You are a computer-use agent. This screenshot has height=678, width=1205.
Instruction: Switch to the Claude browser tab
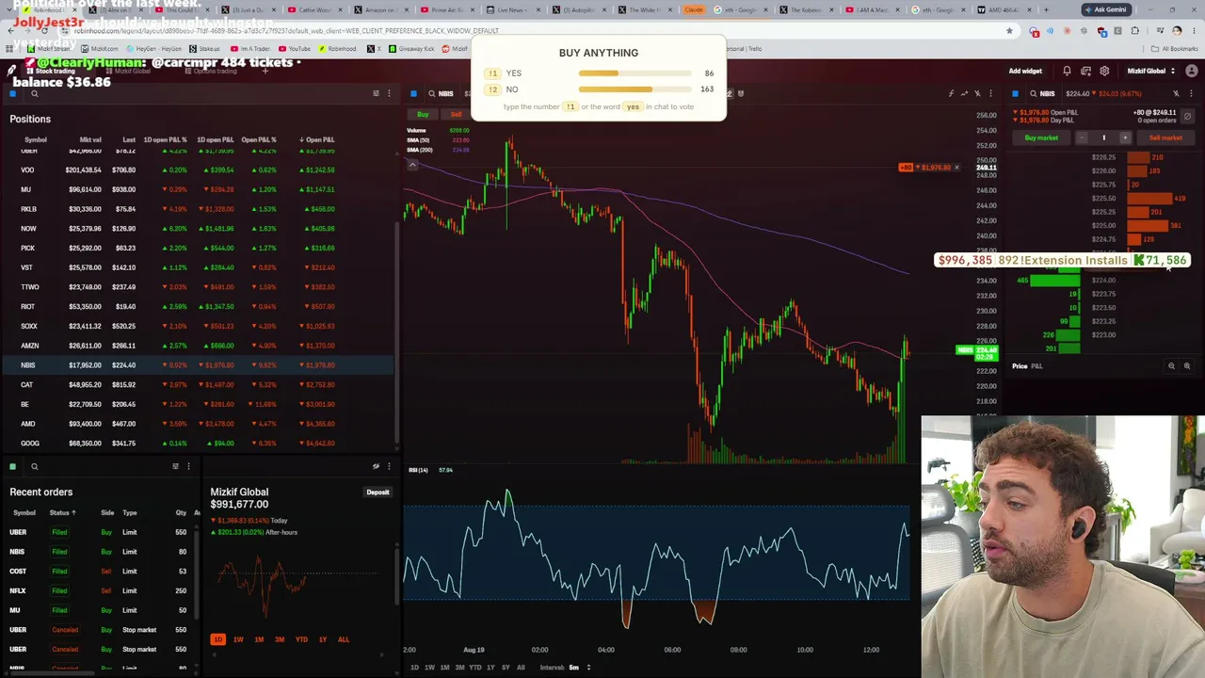[693, 9]
